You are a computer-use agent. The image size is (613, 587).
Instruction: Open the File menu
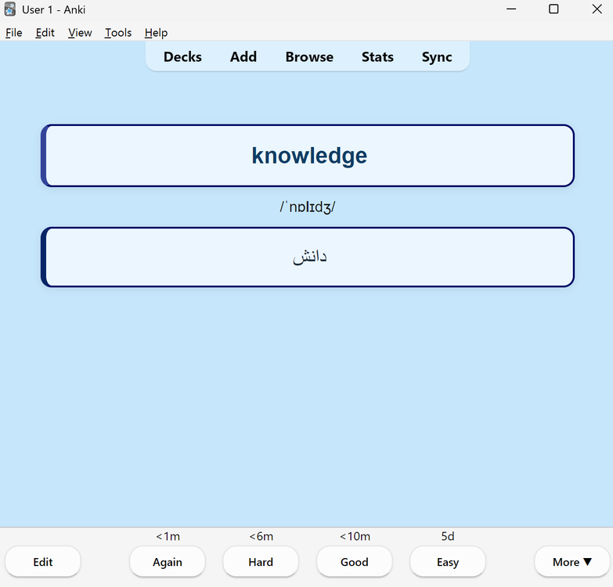tap(13, 33)
